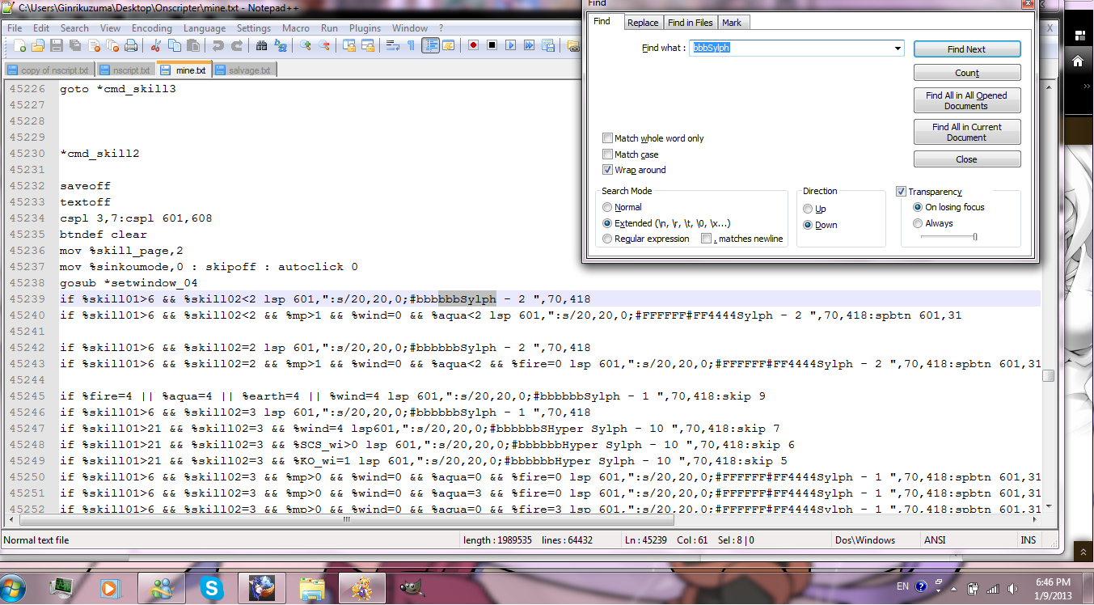Toggle the Show Indent Guide icon
Viewport: 1094px width, 605px height.
tap(430, 46)
